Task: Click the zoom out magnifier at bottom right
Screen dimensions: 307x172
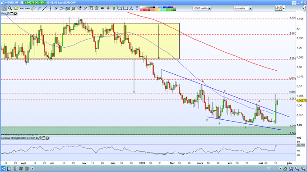Action: point(297,168)
